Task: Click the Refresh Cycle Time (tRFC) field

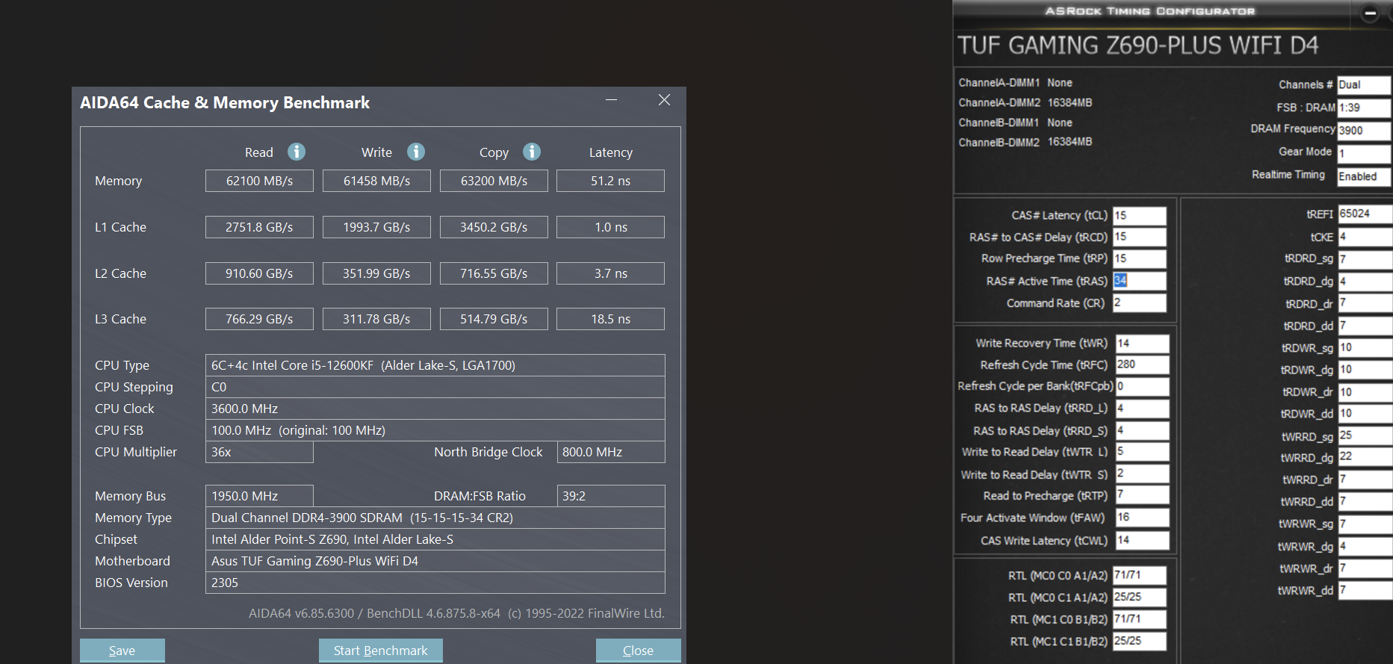Action: click(x=1142, y=364)
